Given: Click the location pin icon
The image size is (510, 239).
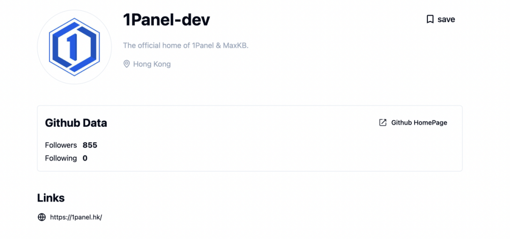Looking at the screenshot, I should coord(127,64).
